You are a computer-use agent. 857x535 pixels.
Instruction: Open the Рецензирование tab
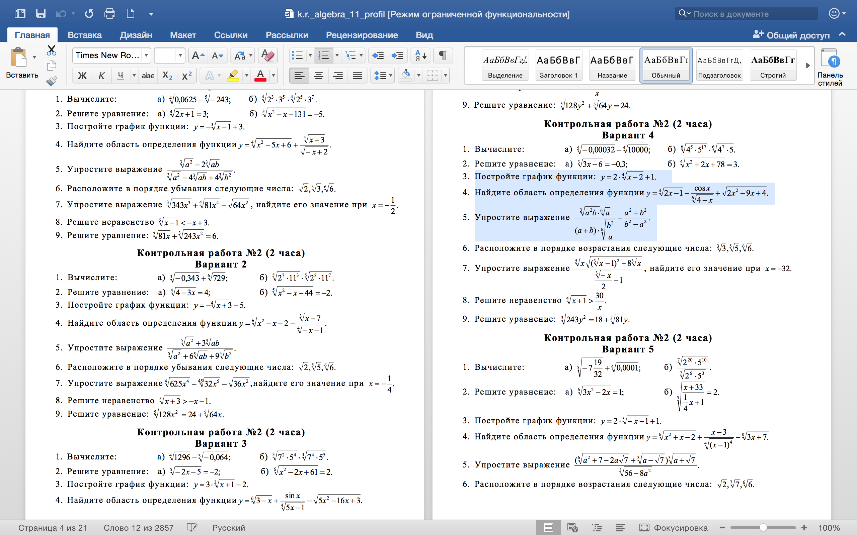362,35
